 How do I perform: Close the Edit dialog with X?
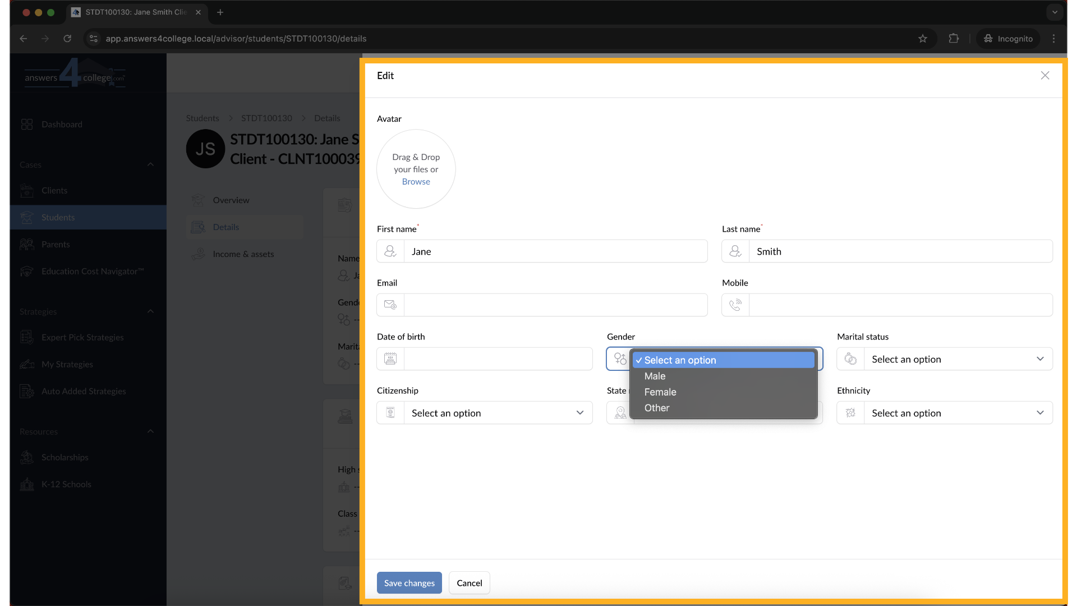pos(1044,76)
